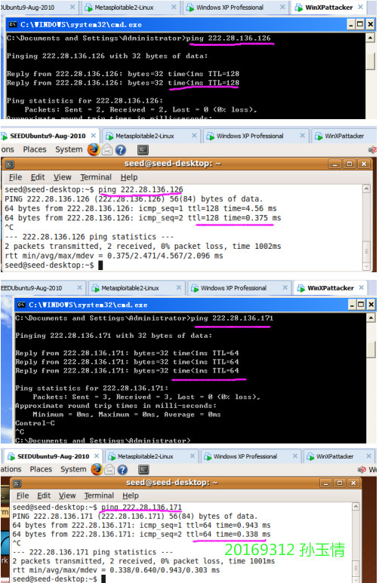Switch to Metasploitable2-Linux tab above cmd pinging 222.28.136.126
Screen dimensions: 379x583
131,8
